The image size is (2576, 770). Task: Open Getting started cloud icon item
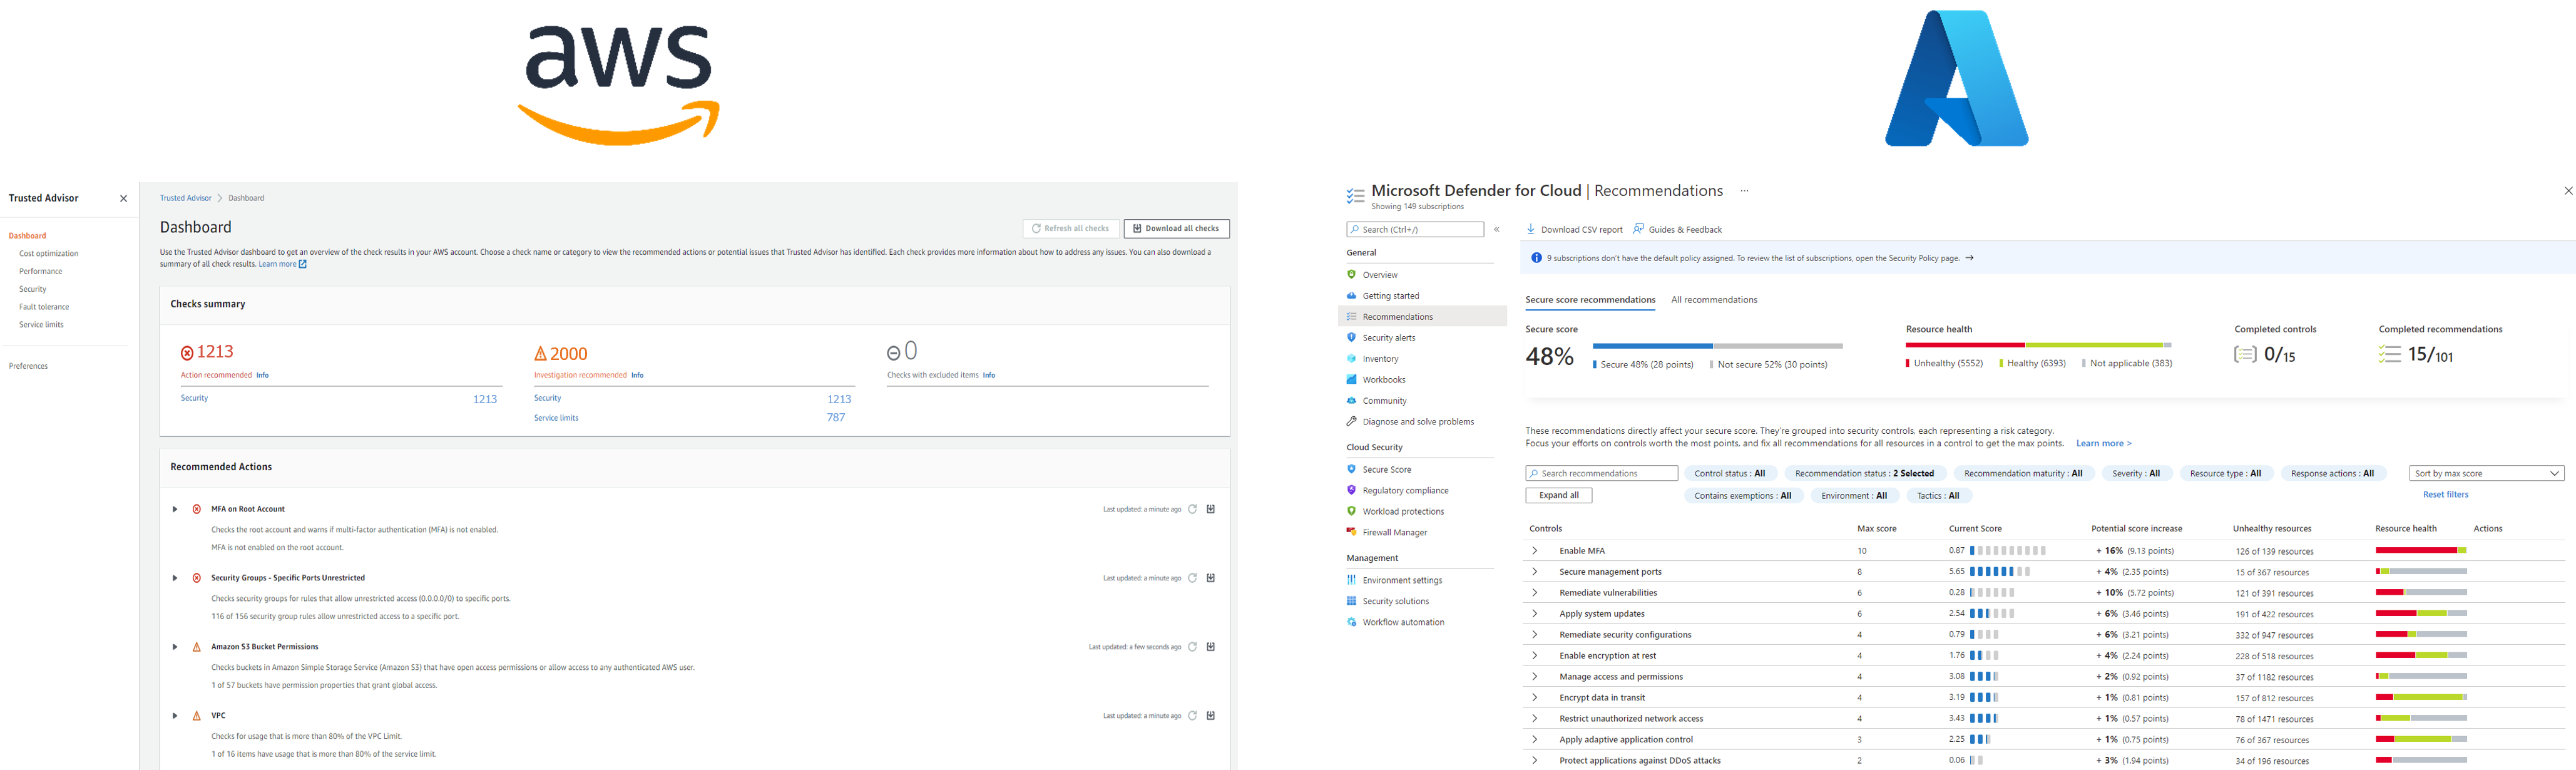point(1352,296)
